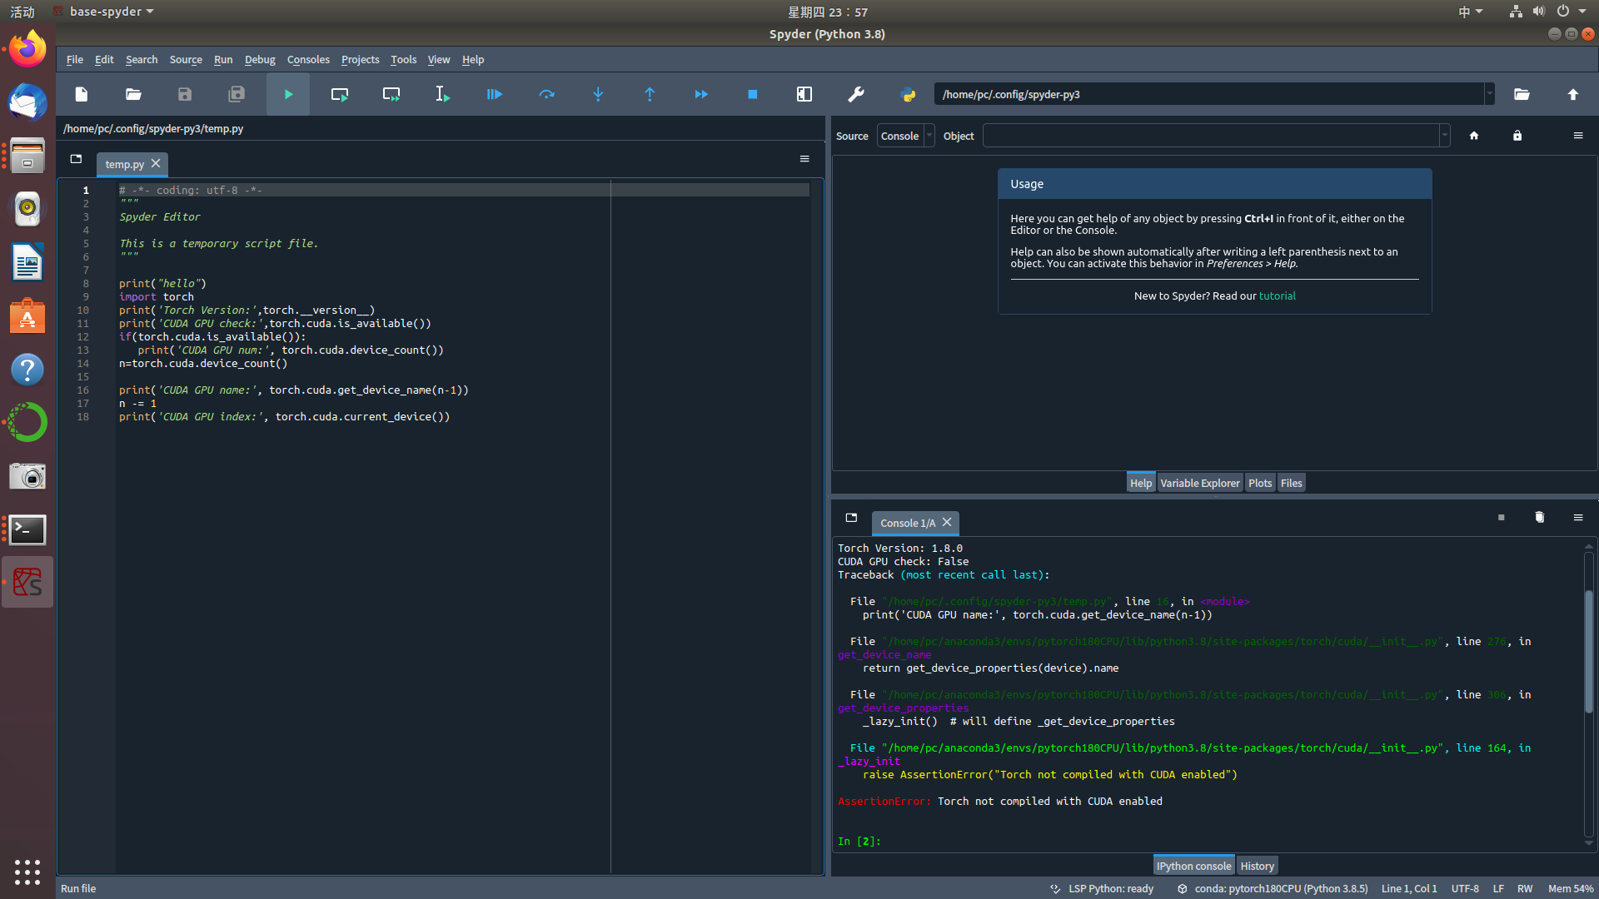Open the Tools menu
The height and width of the screenshot is (899, 1599).
(403, 59)
